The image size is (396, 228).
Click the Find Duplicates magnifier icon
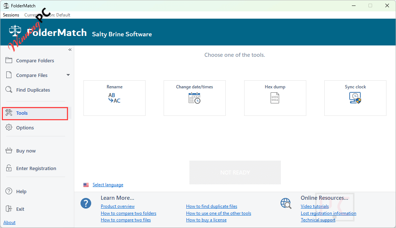pos(9,89)
